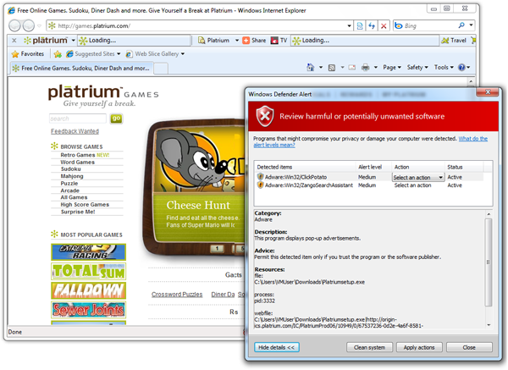Open a new blank tab
The image size is (508, 370).
point(161,69)
